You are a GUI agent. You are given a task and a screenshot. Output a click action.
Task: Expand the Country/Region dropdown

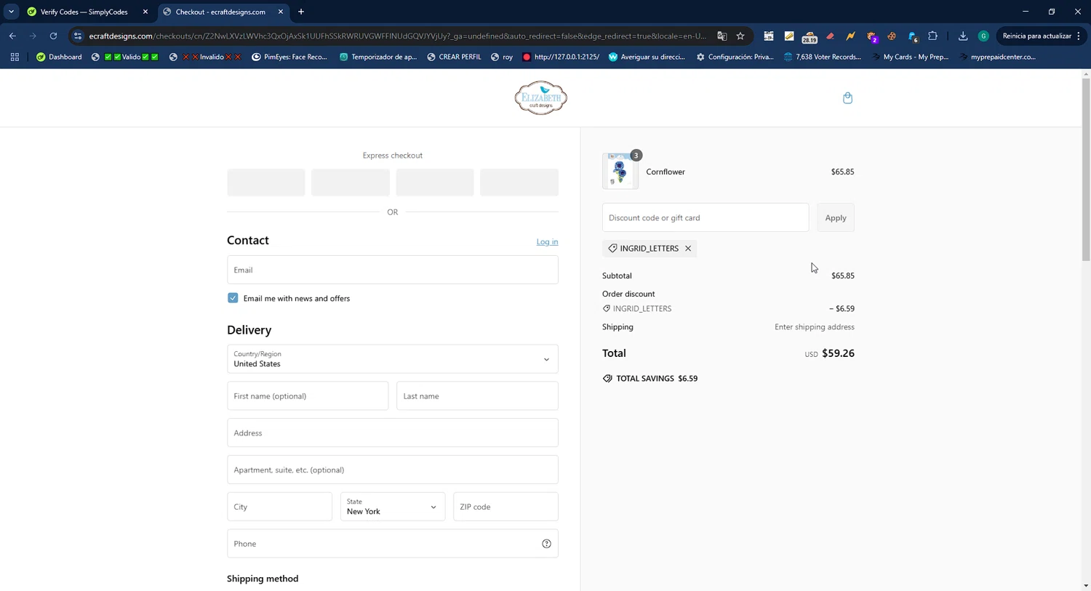coord(392,359)
